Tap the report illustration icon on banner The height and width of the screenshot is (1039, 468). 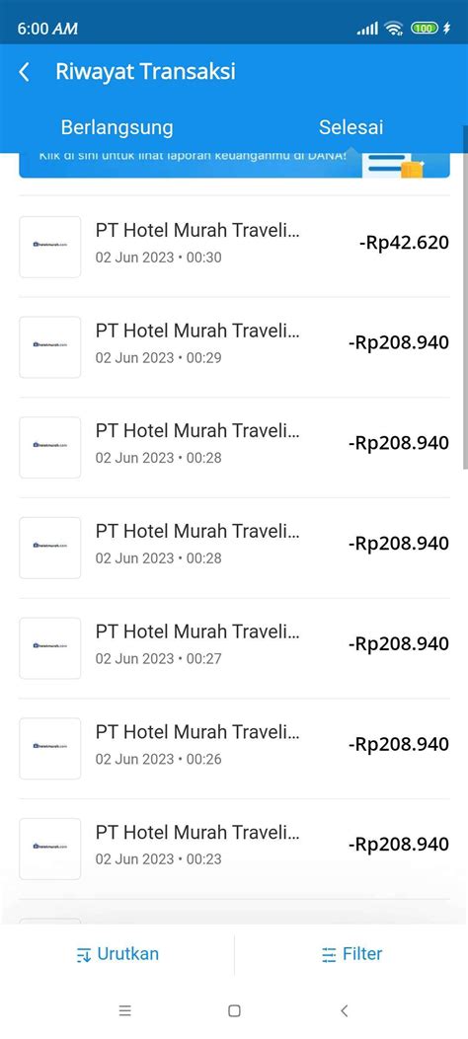coord(395,166)
